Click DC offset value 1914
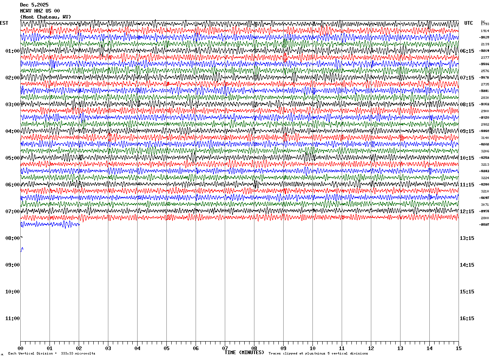 click(x=485, y=31)
